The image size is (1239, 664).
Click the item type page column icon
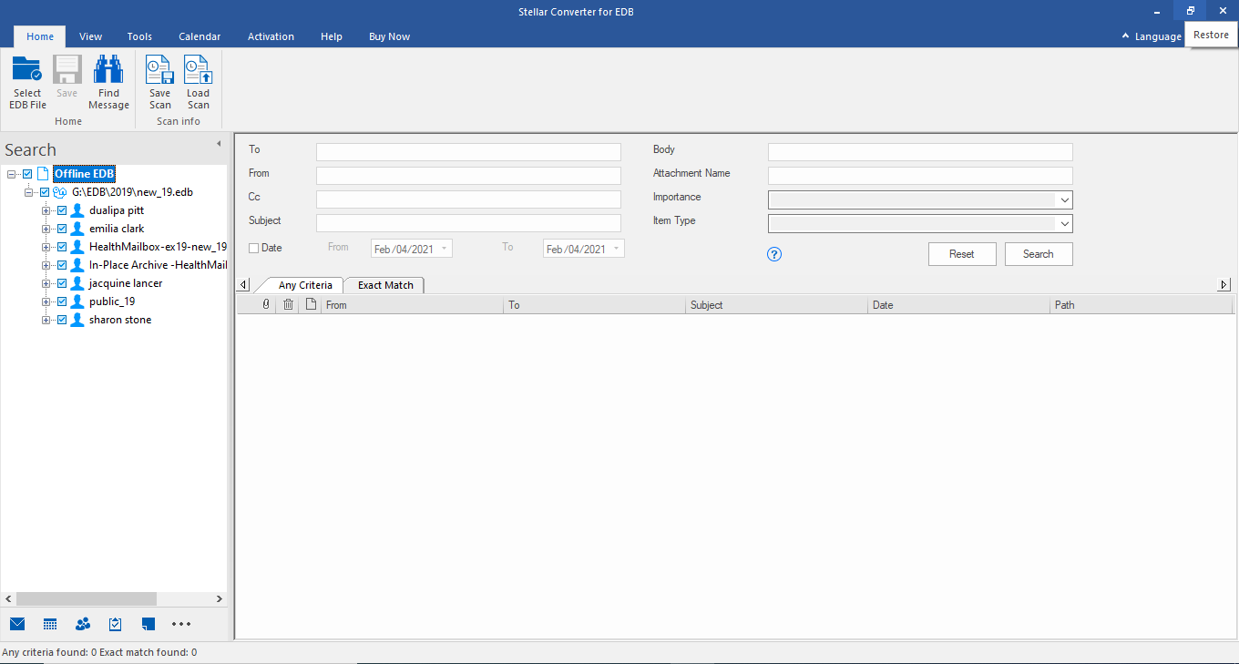[x=311, y=305]
